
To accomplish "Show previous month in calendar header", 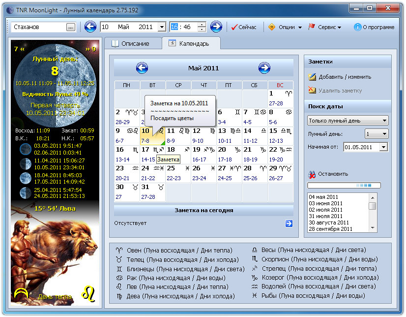I will pyautogui.click(x=142, y=68).
